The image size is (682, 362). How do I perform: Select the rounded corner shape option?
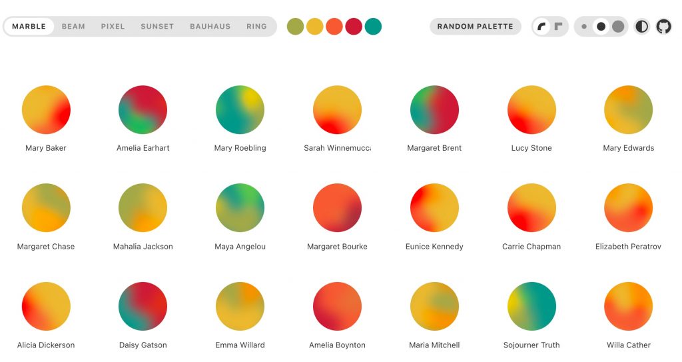[x=541, y=27]
